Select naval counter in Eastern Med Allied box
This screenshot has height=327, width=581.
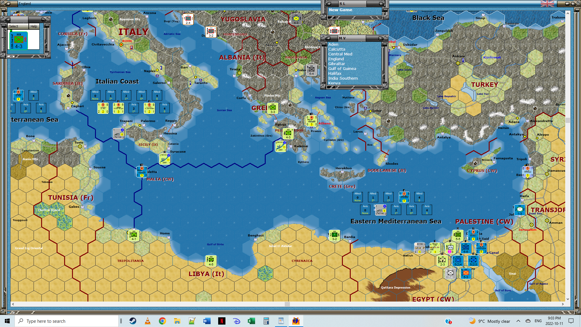[x=404, y=197]
